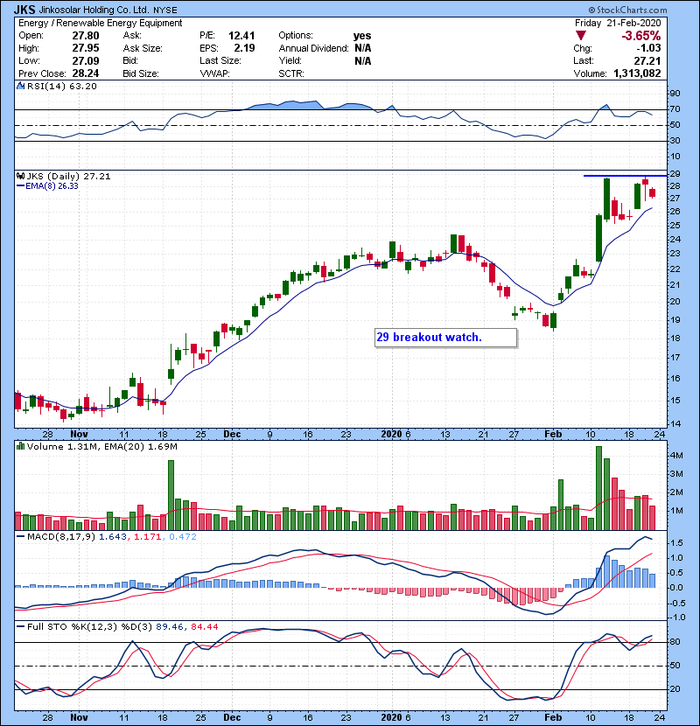Click the EMA(8) 26.33 overlay label
The height and width of the screenshot is (726, 700).
tap(52, 186)
